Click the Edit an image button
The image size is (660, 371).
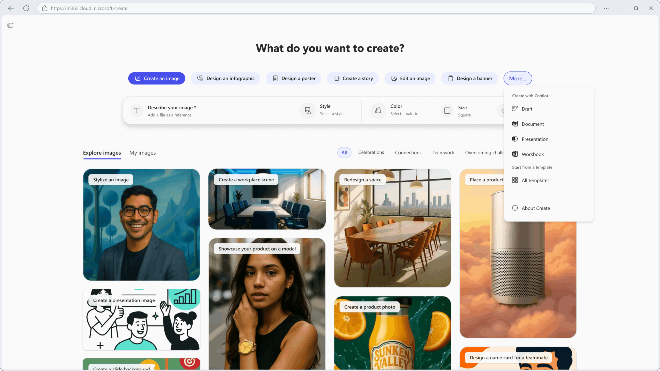[410, 78]
